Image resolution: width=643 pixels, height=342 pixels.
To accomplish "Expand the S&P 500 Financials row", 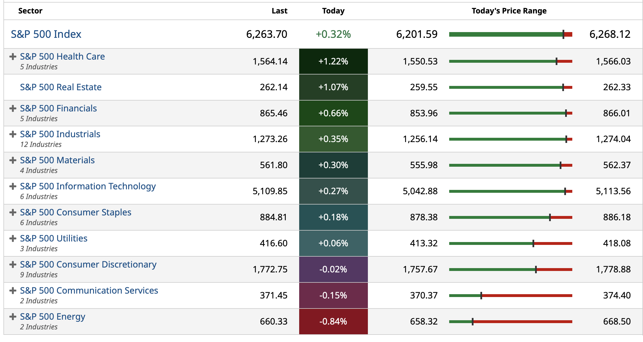I will click(x=13, y=108).
